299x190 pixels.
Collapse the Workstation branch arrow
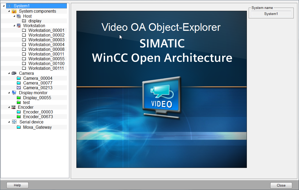click(x=14, y=26)
